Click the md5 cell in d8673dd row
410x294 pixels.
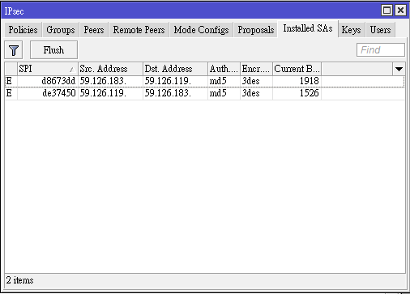(x=218, y=81)
